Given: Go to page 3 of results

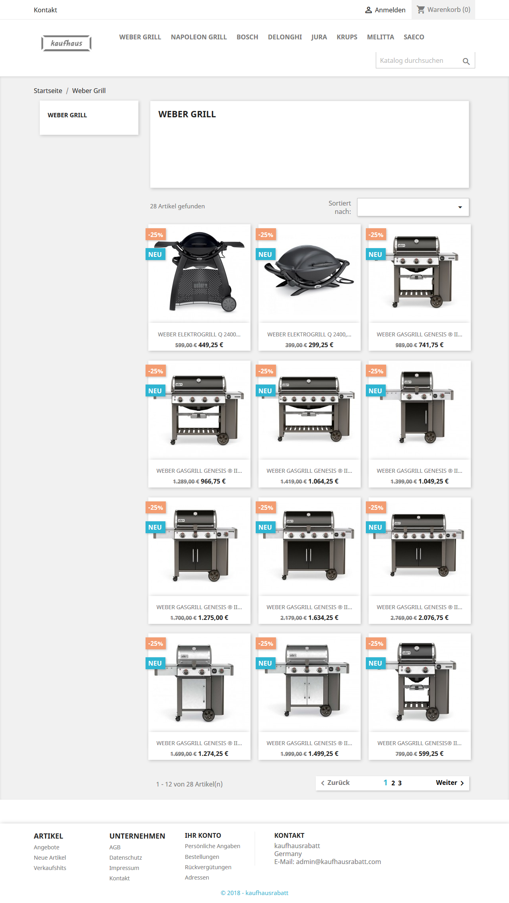Looking at the screenshot, I should tap(400, 783).
